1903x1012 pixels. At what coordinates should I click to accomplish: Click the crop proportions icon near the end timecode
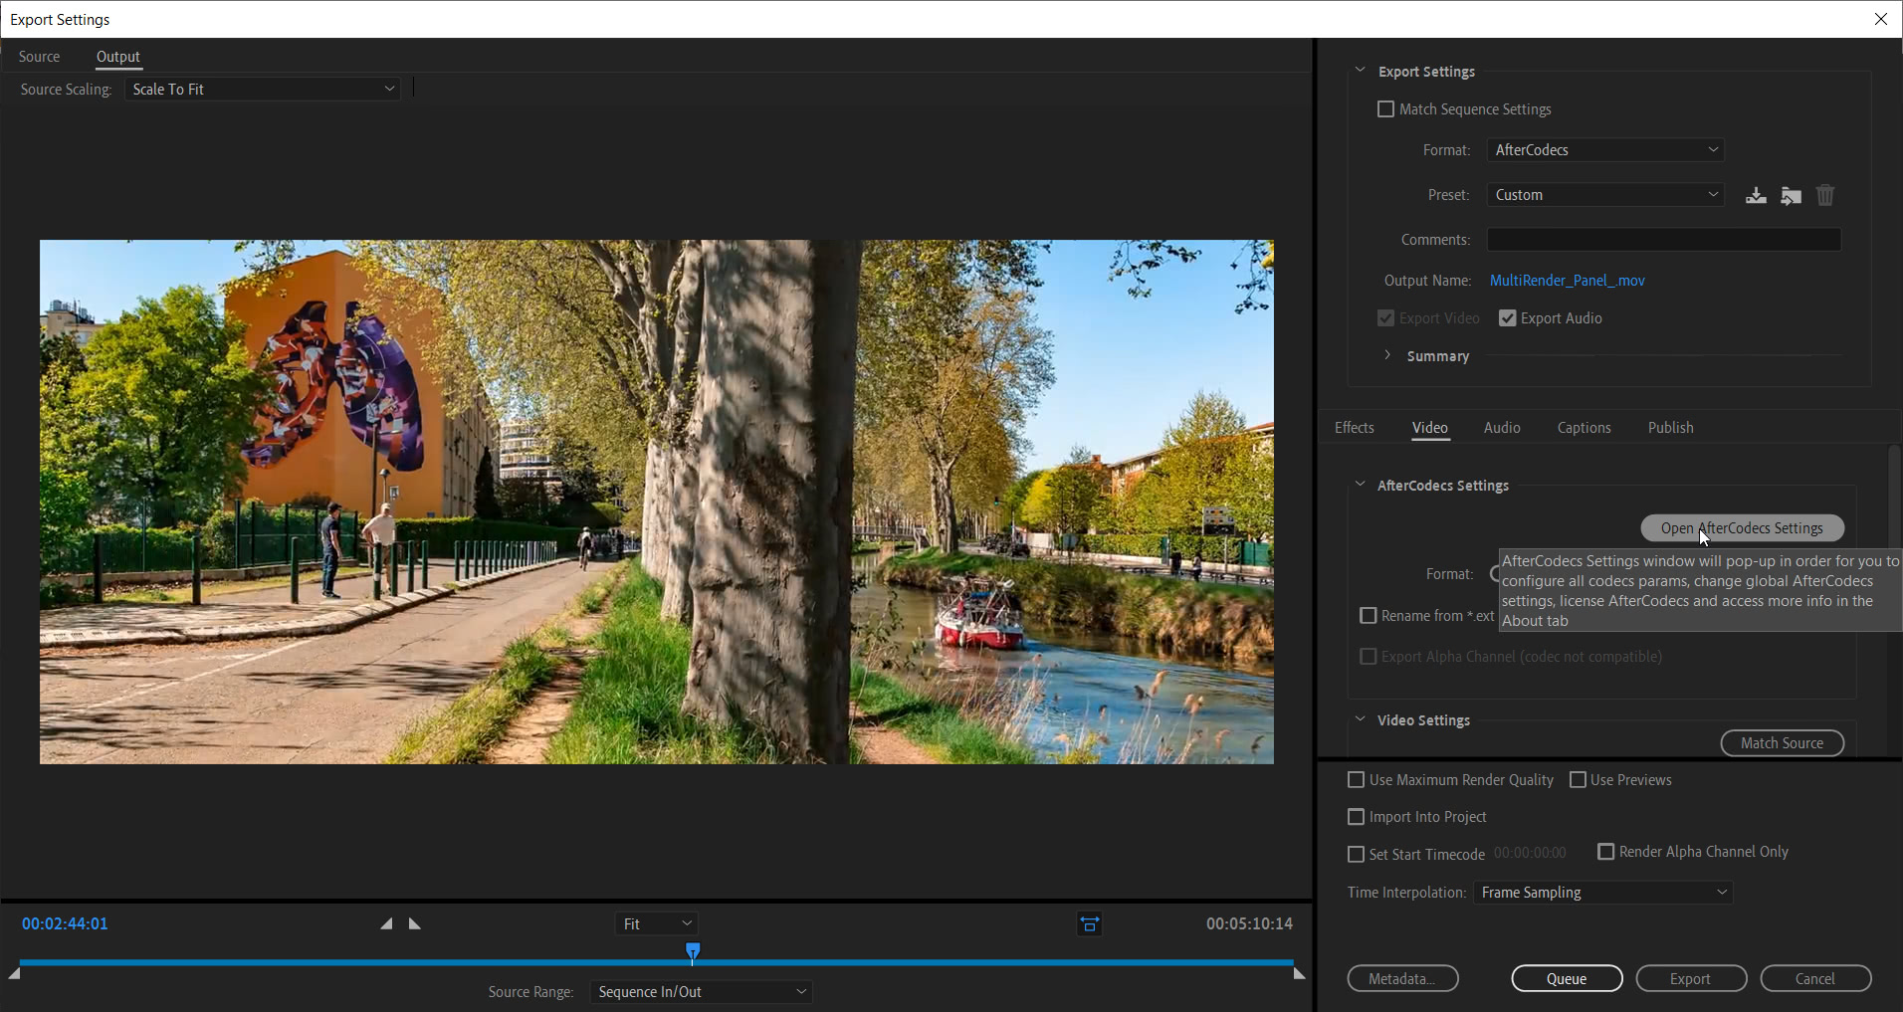point(1088,923)
